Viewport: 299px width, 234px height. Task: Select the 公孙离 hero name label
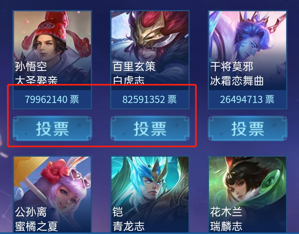click(31, 212)
